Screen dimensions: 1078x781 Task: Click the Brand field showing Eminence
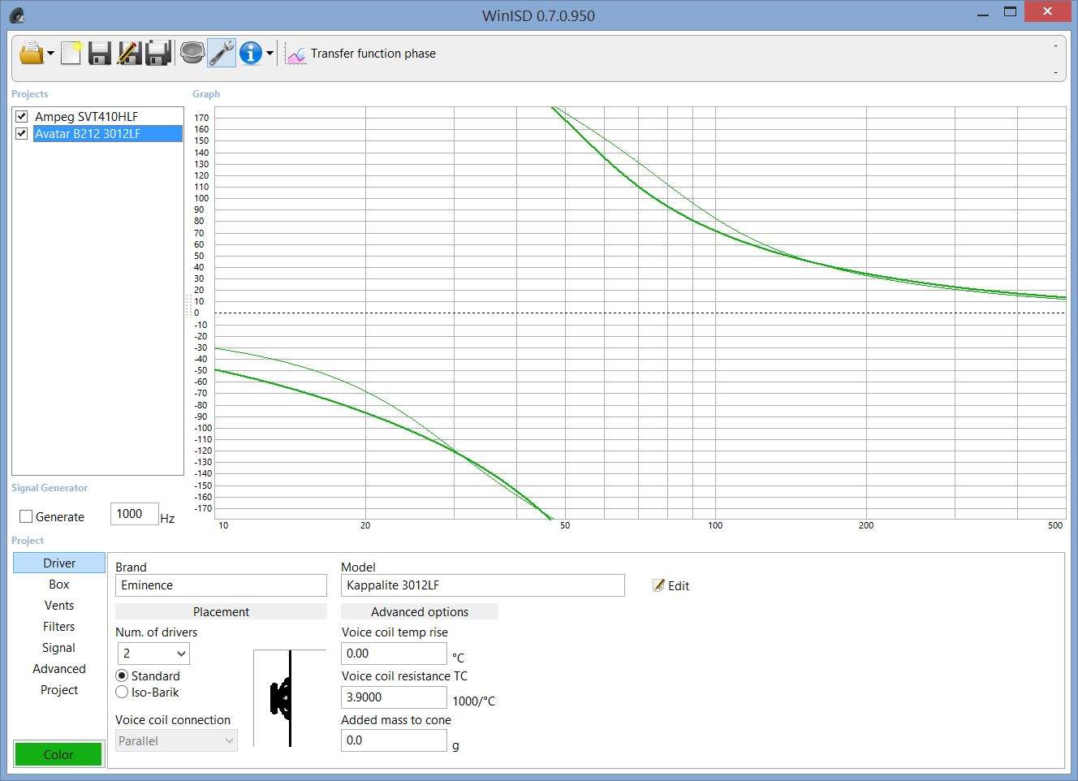point(221,585)
